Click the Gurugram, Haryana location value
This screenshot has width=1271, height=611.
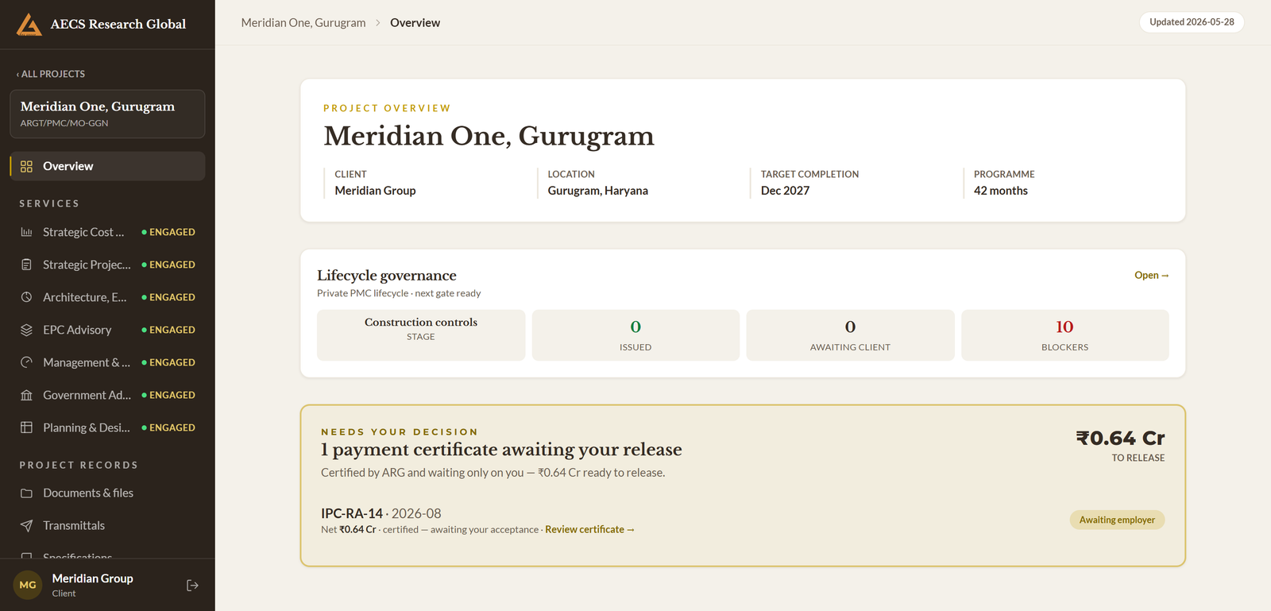point(598,191)
